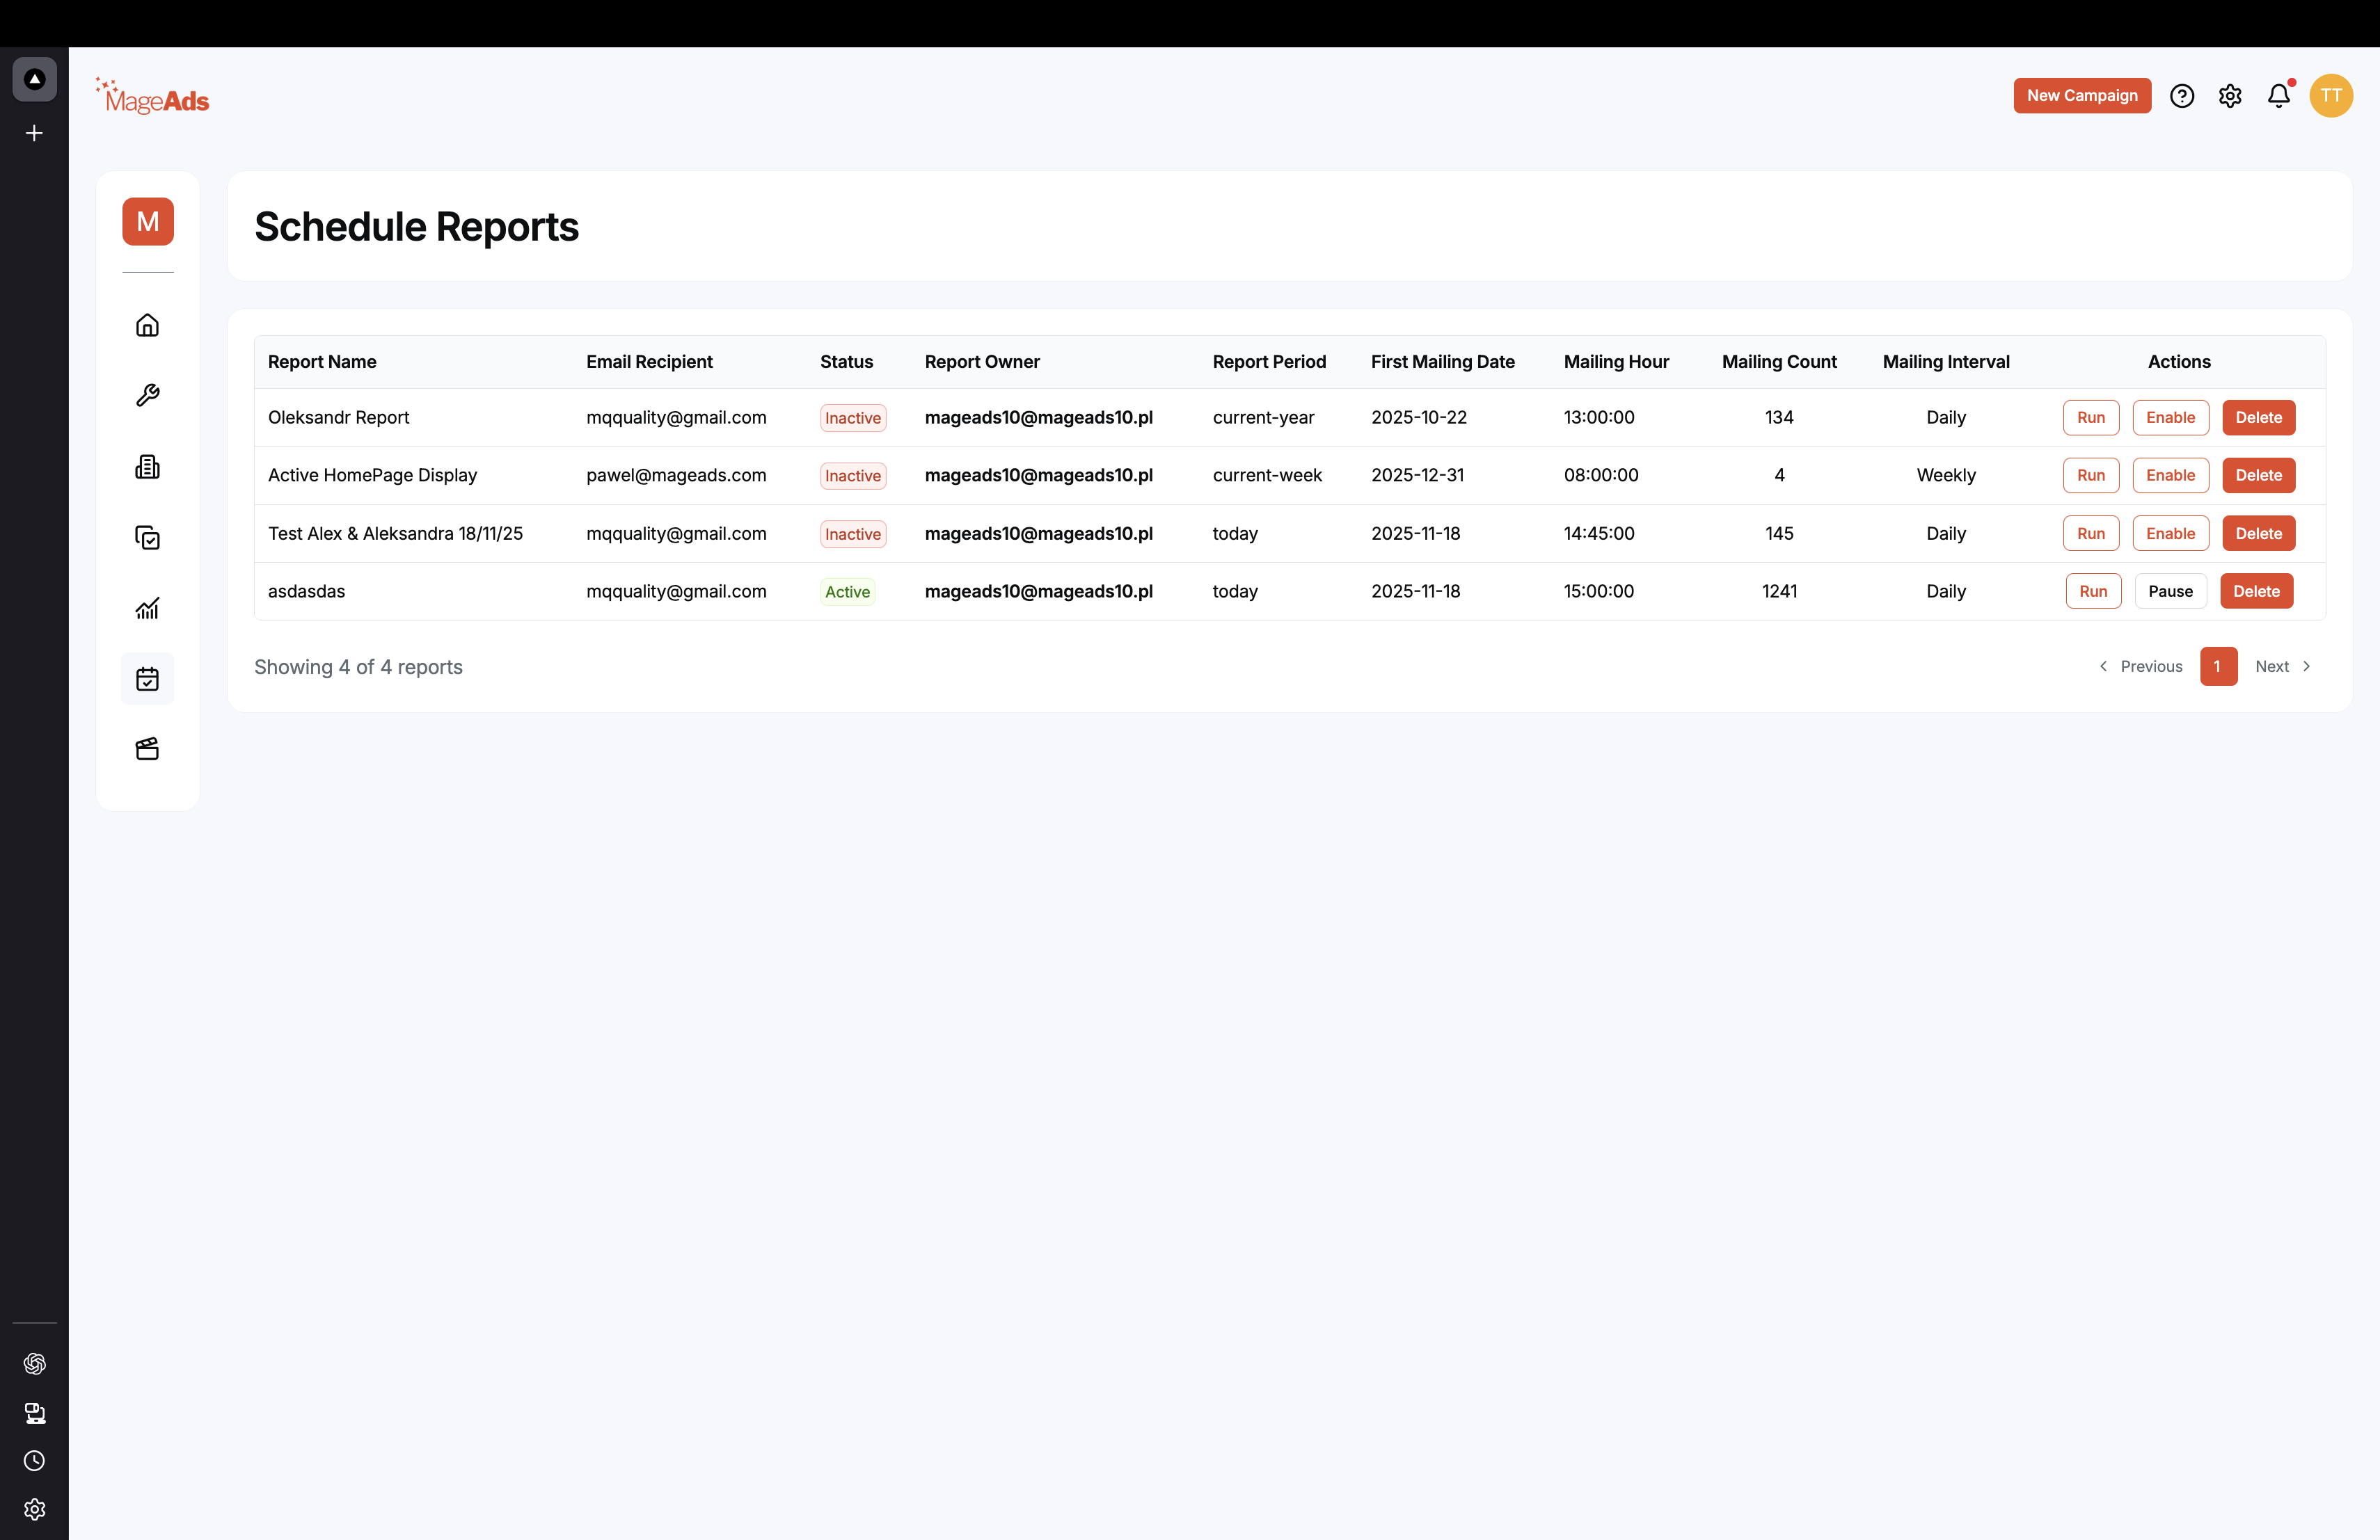Open the clock history icon in left rail

click(x=34, y=1461)
